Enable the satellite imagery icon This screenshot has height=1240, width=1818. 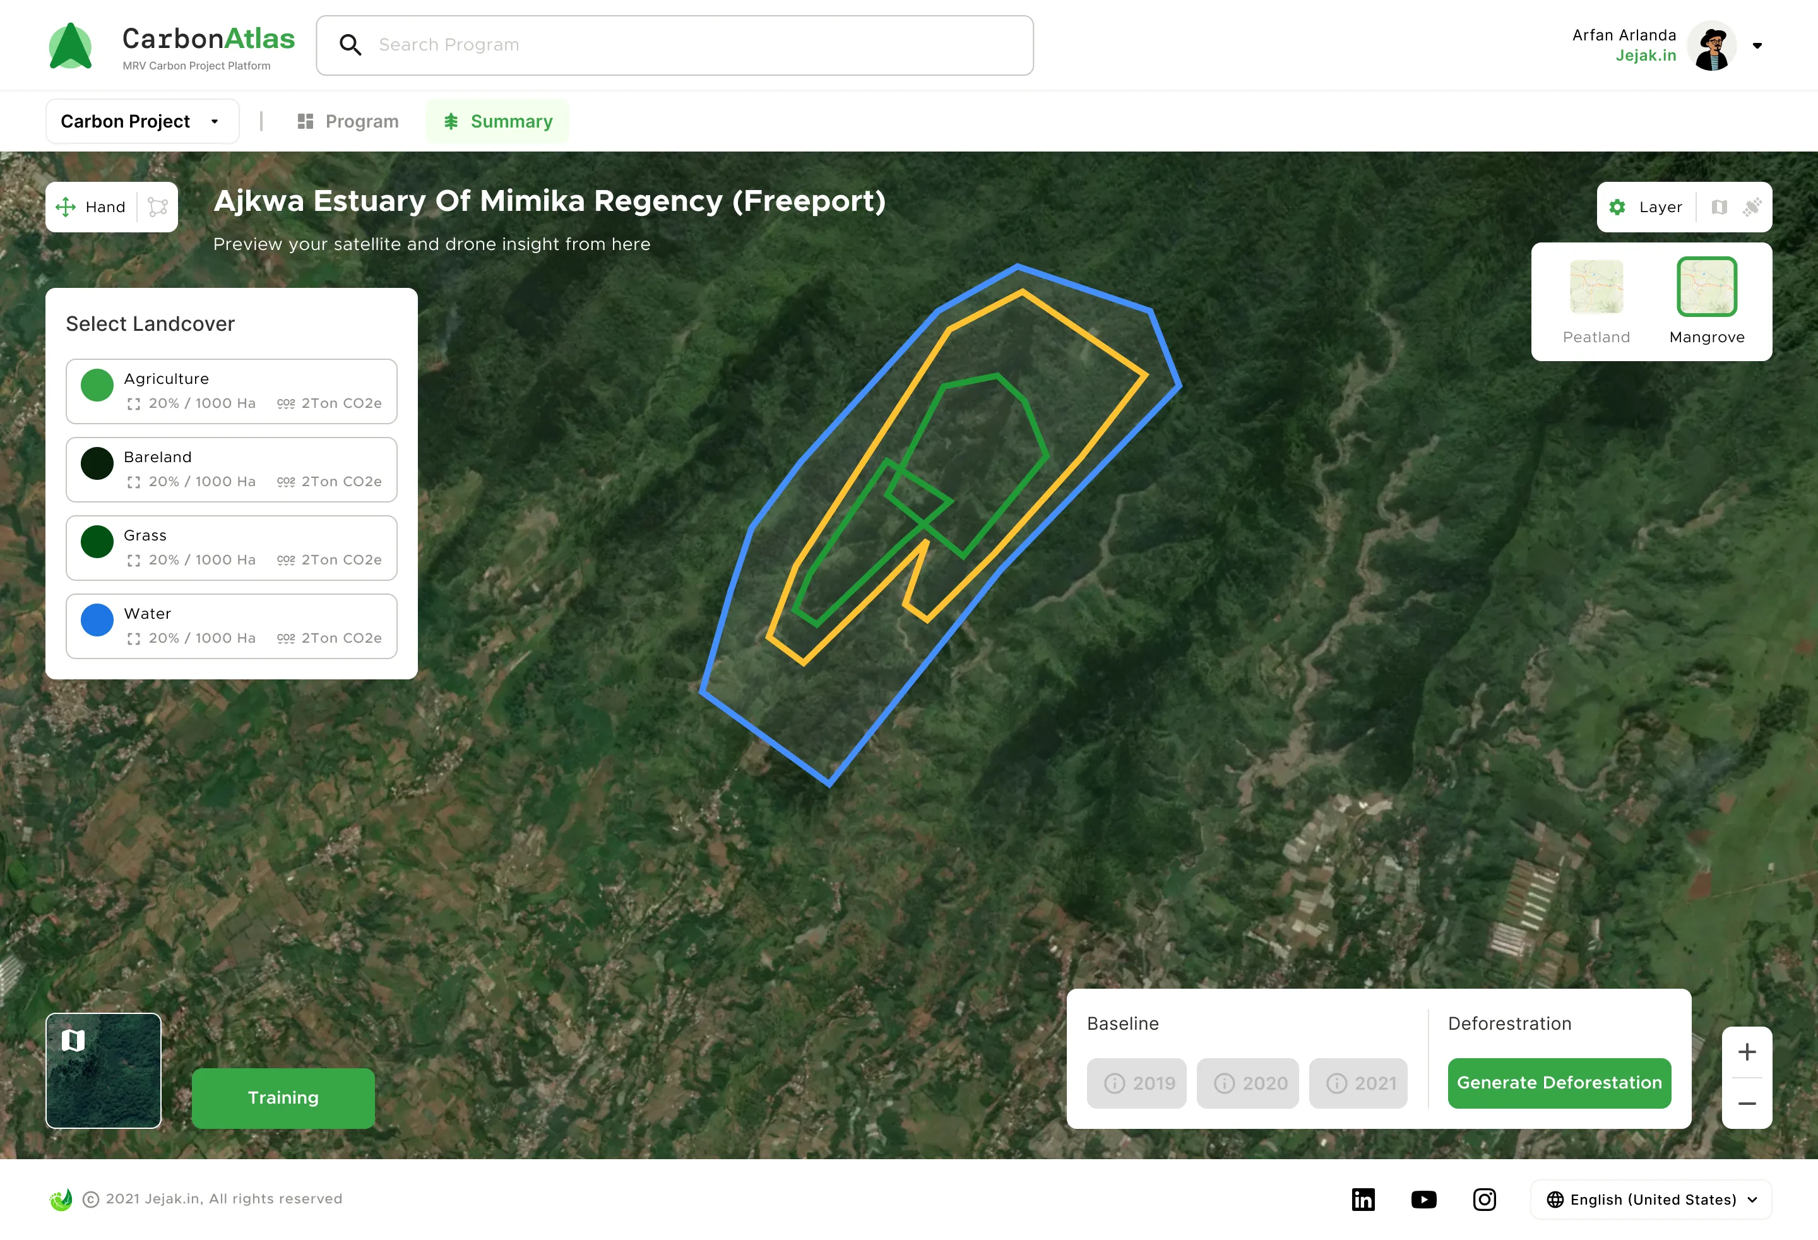tap(1752, 206)
